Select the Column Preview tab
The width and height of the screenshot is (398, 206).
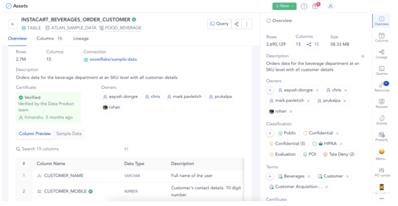click(35, 134)
